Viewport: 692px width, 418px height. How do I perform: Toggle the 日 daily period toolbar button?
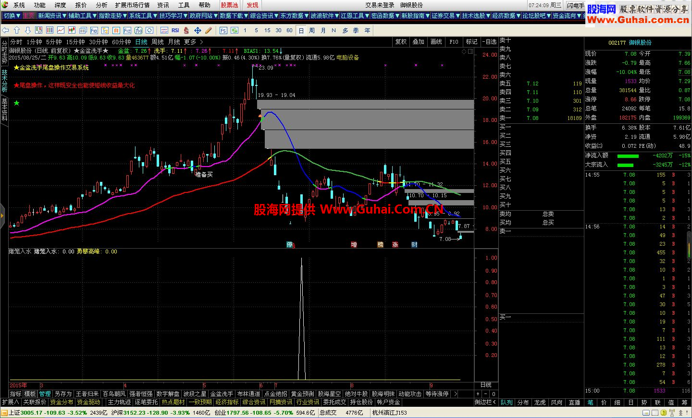tap(301, 30)
